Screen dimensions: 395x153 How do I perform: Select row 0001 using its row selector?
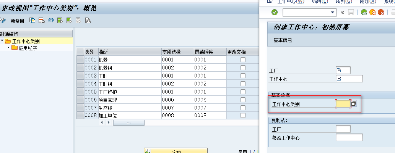click(80, 60)
